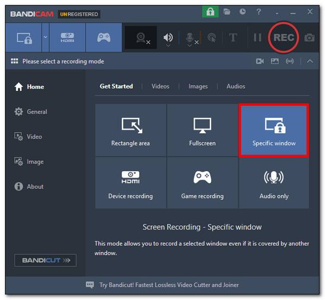Click 'Please select a recording mode' text

coord(63,61)
